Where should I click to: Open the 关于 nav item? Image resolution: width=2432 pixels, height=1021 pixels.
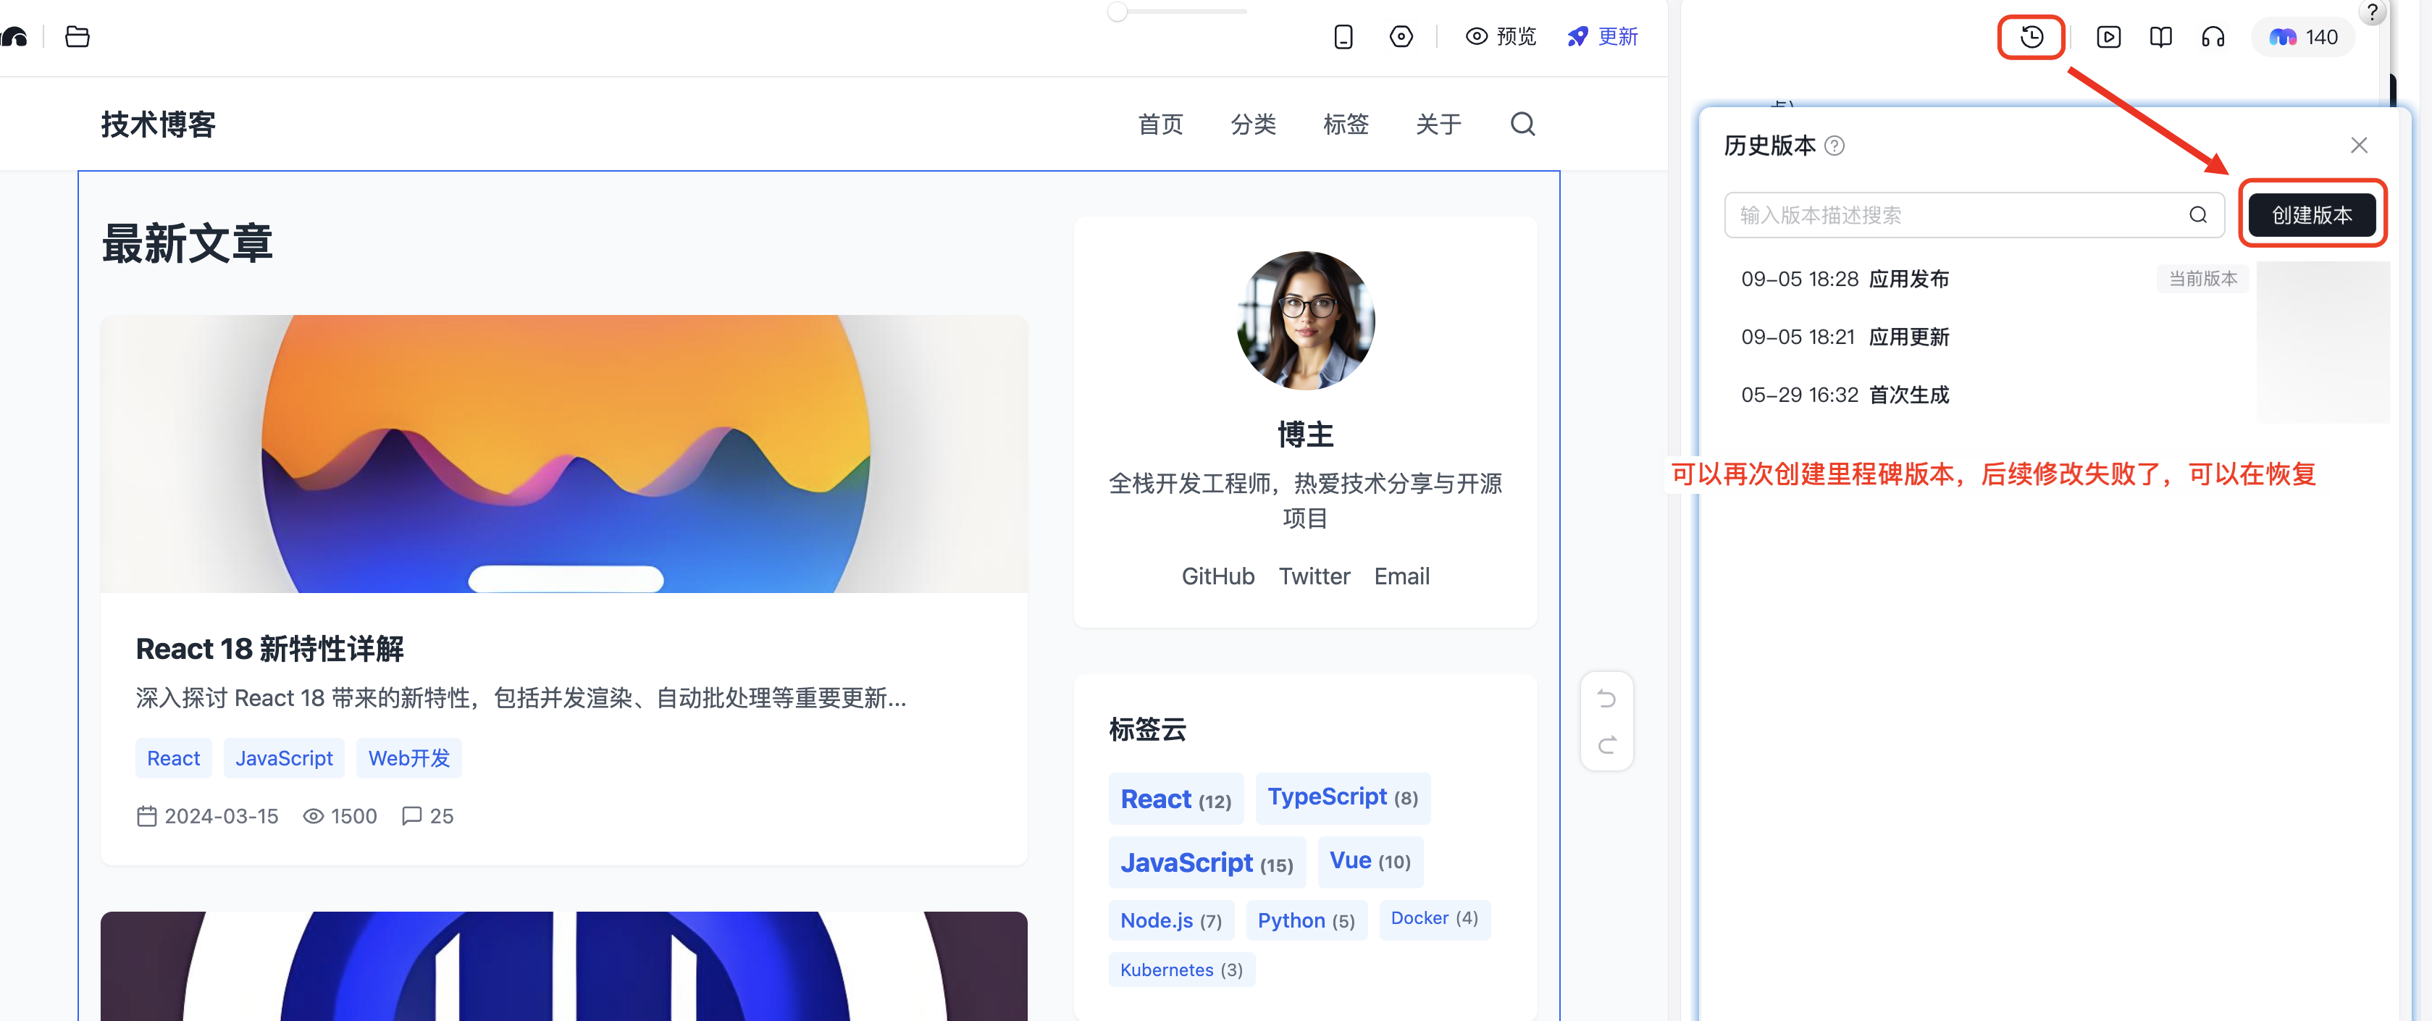coord(1438,125)
